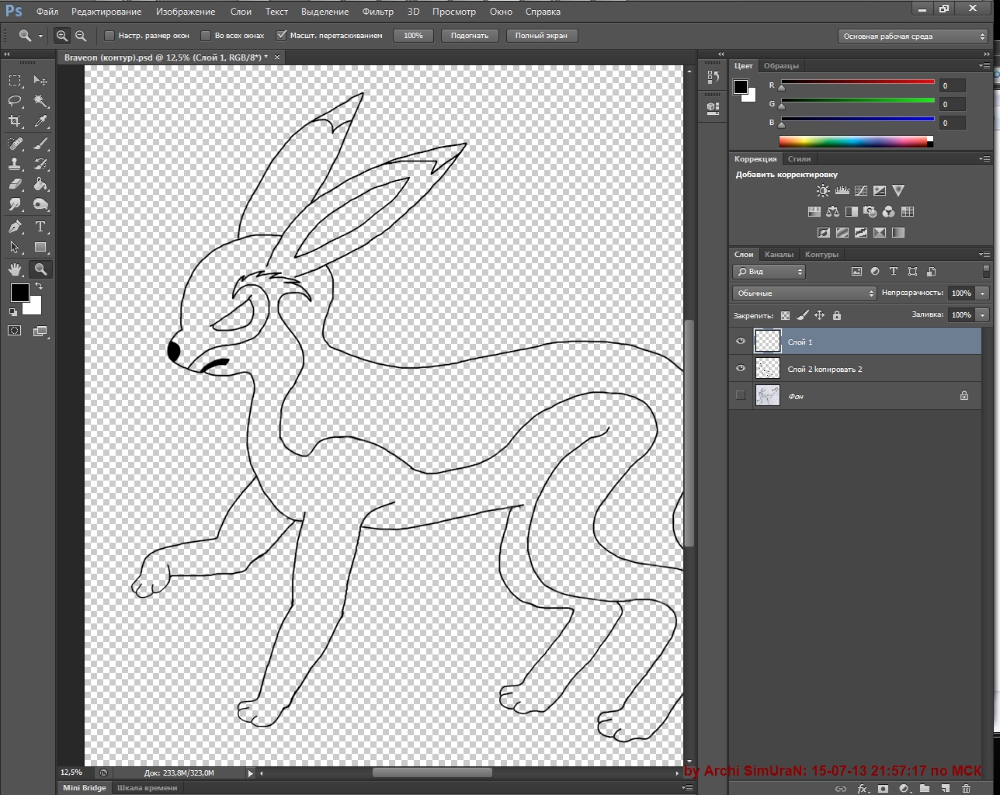Viewport: 1000px width, 795px height.
Task: Open Color panel options menu
Action: [984, 66]
